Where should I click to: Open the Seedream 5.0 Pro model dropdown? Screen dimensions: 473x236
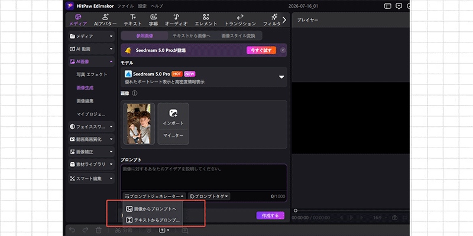204,77
